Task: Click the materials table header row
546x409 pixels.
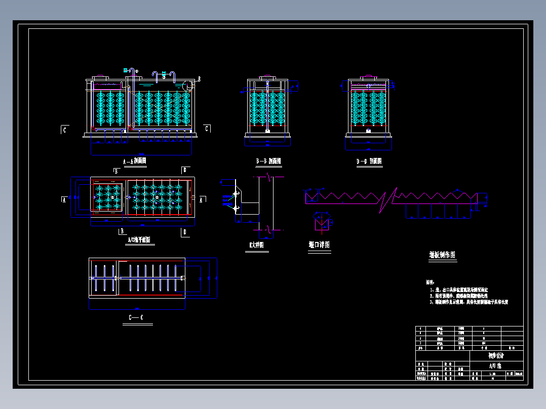Action: (470, 348)
